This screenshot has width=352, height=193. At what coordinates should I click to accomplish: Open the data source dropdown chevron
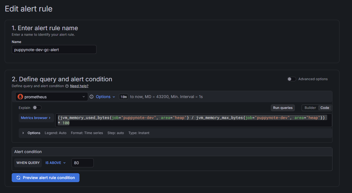click(84, 97)
